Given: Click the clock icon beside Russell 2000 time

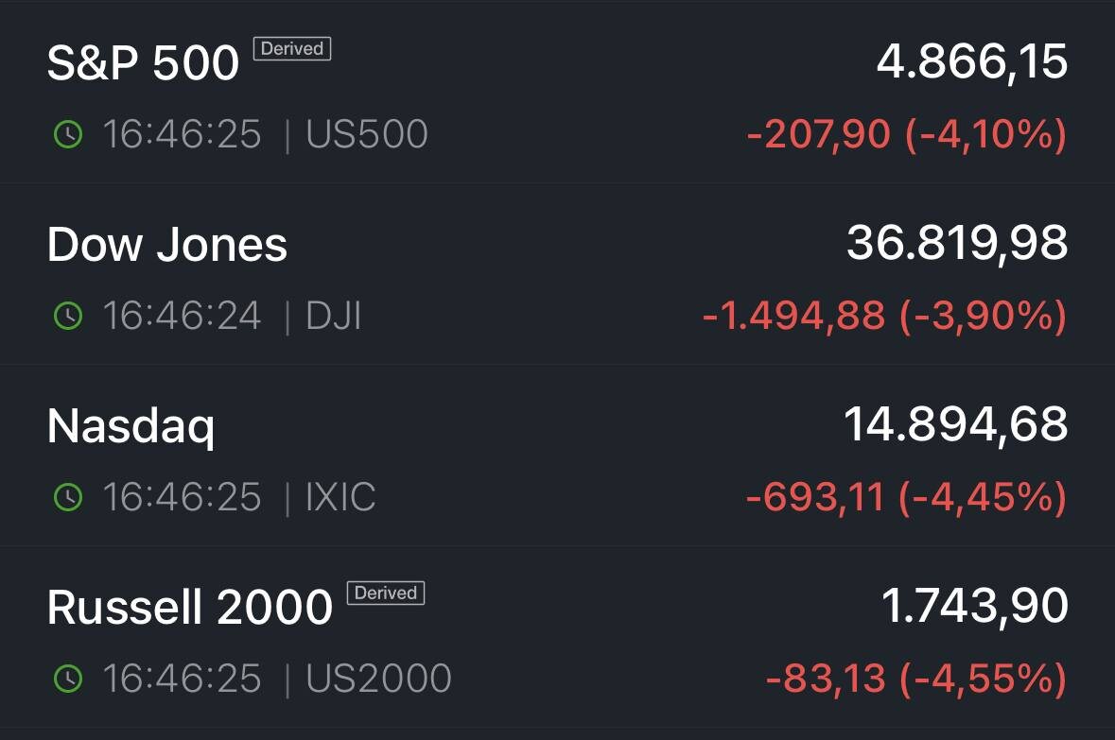Looking at the screenshot, I should tap(66, 679).
